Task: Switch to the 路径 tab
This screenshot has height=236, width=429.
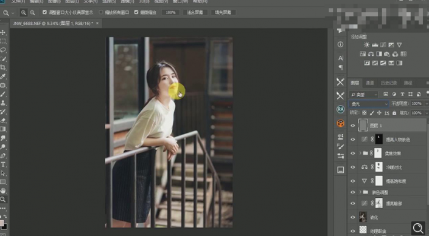Action: [408, 83]
